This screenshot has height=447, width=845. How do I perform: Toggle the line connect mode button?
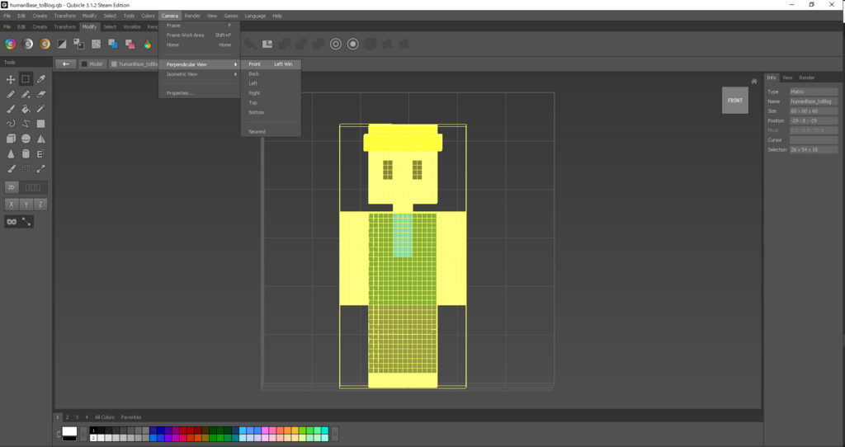tap(26, 222)
